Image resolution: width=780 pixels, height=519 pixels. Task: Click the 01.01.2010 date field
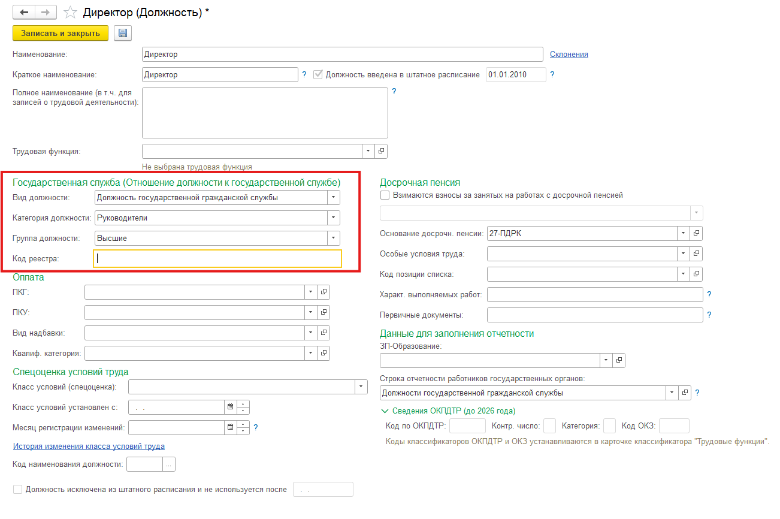516,75
